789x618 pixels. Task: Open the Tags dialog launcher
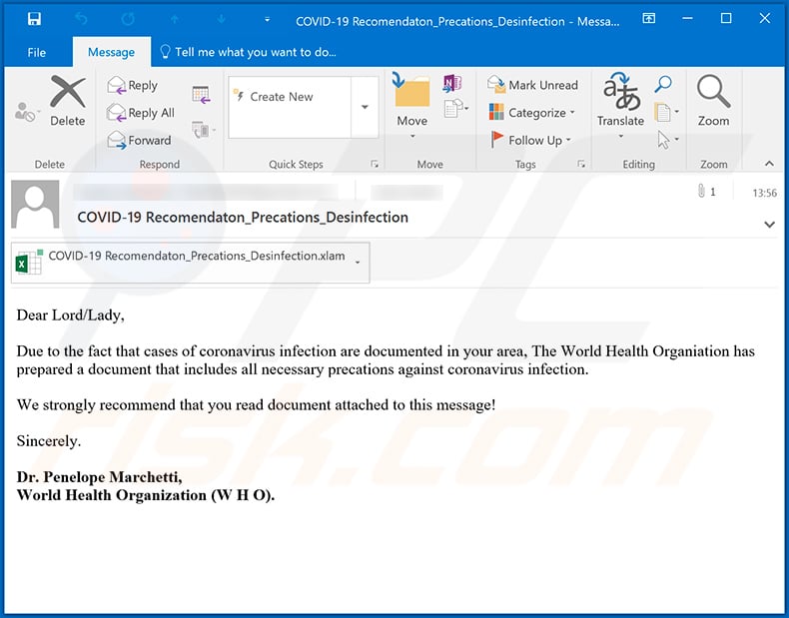tap(581, 164)
